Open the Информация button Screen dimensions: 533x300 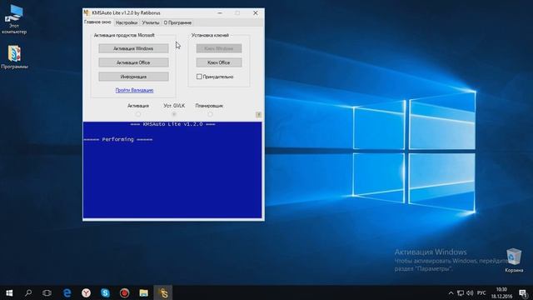(133, 77)
